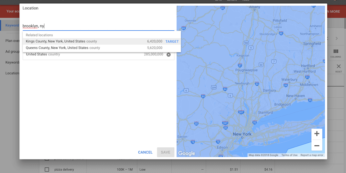Click the Hartford label on the map
The height and width of the screenshot is (173, 346).
point(308,66)
